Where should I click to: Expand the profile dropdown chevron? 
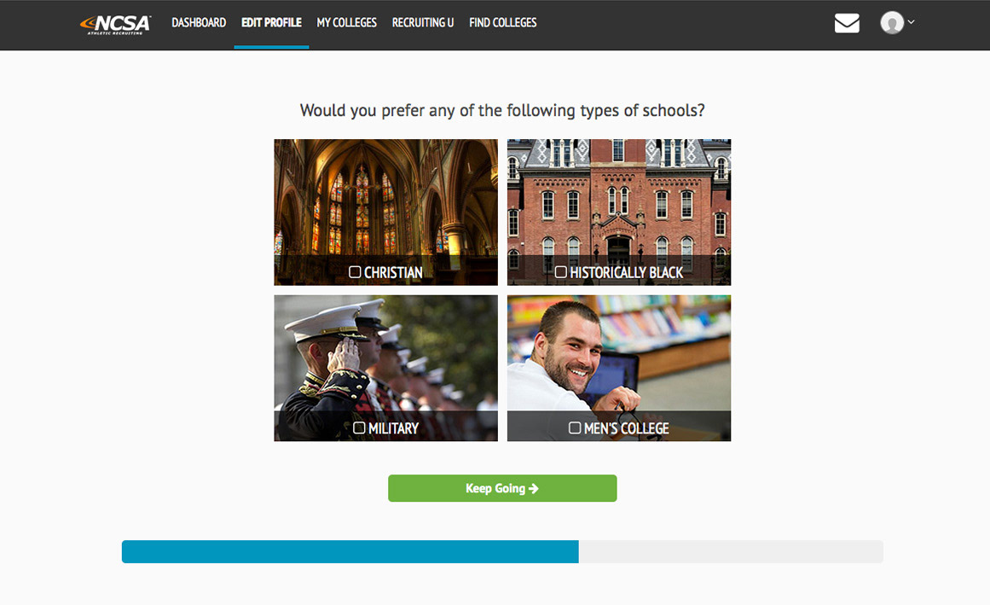click(911, 21)
